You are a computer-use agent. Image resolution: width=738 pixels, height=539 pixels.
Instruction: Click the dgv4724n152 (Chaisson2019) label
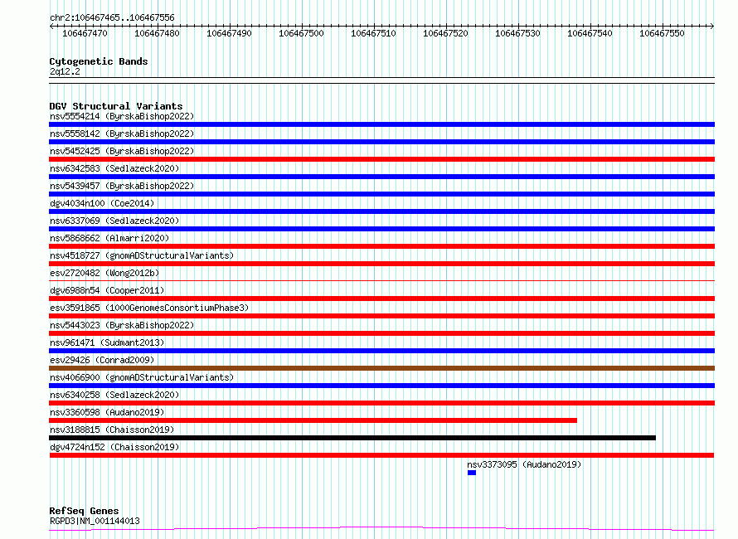click(114, 447)
